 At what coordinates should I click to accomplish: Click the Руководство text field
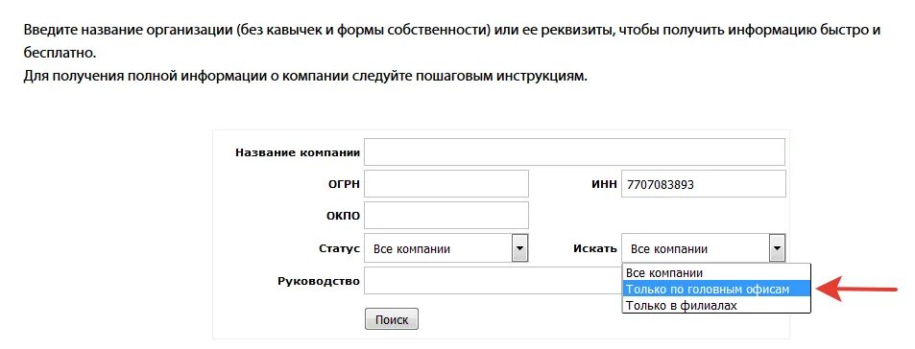(x=494, y=281)
